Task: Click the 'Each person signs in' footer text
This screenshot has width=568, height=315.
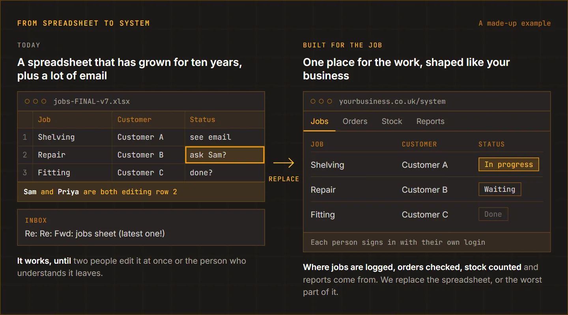Action: pyautogui.click(x=398, y=242)
